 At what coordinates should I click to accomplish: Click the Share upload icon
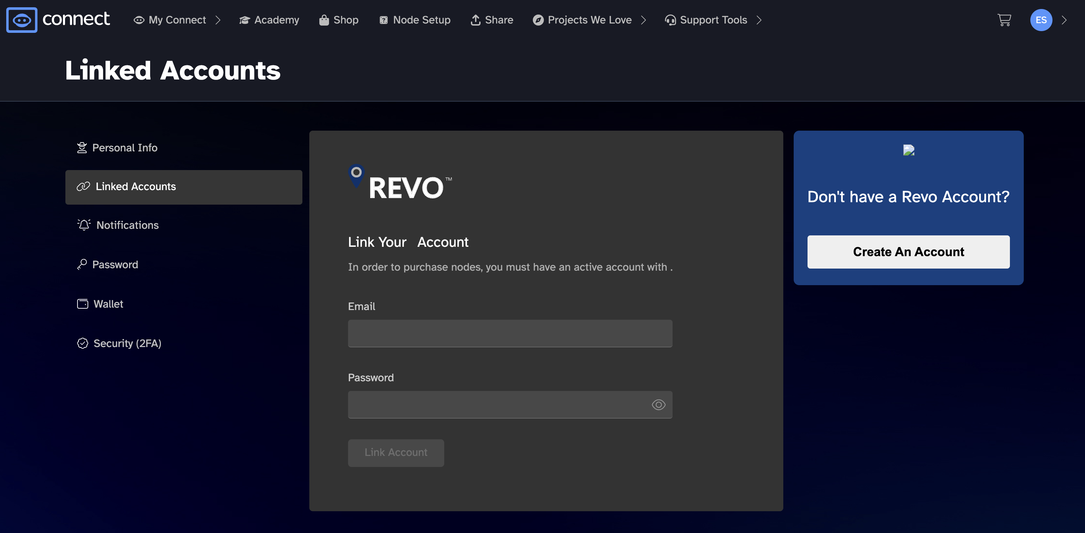click(x=475, y=20)
